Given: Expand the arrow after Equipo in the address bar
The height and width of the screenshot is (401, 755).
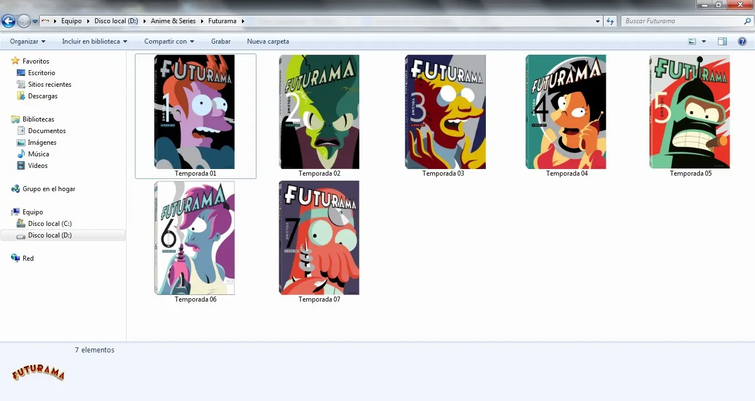Looking at the screenshot, I should 87,21.
